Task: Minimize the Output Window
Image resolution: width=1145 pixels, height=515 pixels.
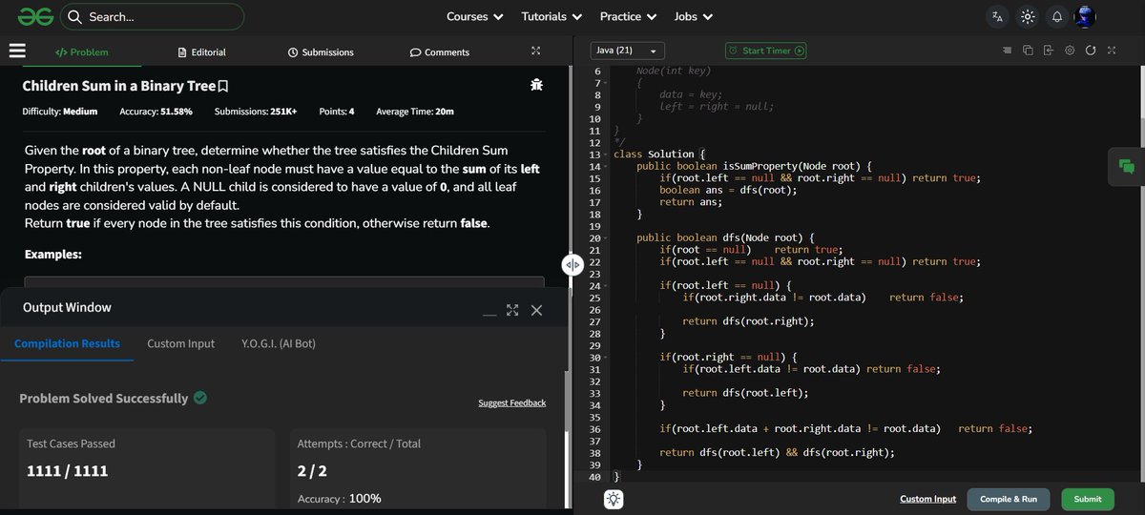Action: coord(489,314)
